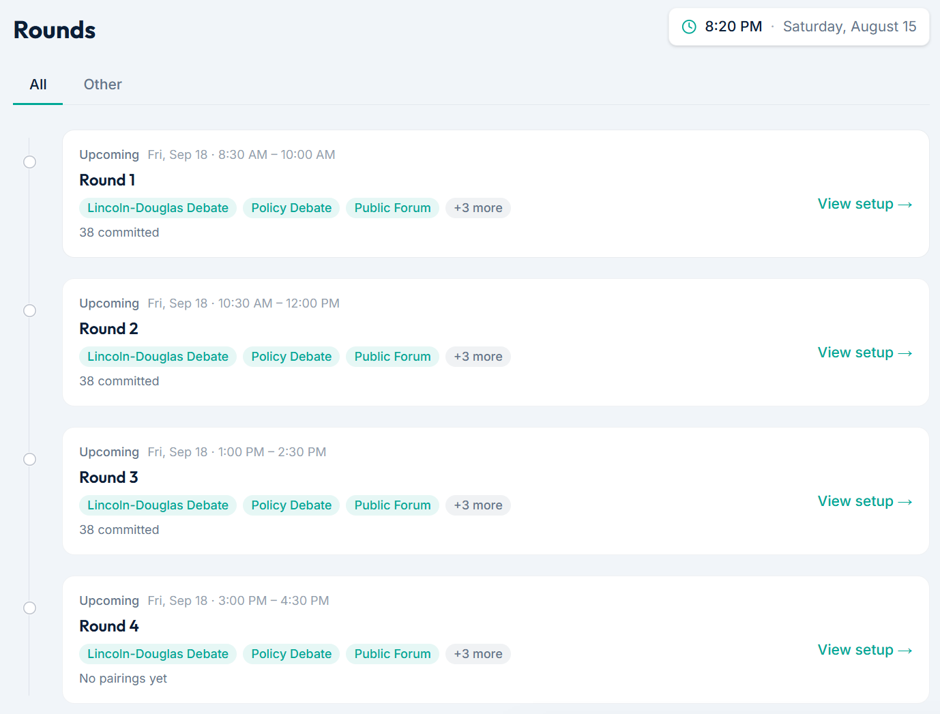Click the Saturday, August 15 date
Image resolution: width=940 pixels, height=714 pixels.
[x=850, y=27]
